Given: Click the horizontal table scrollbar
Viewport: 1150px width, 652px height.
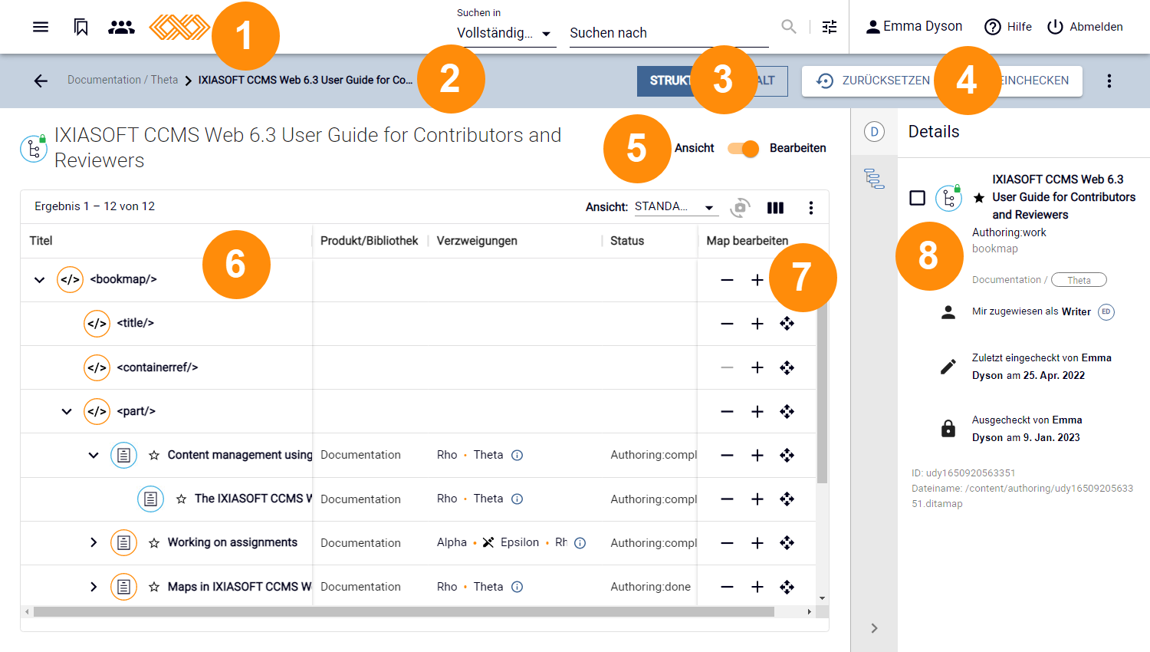Looking at the screenshot, I should click(x=404, y=612).
